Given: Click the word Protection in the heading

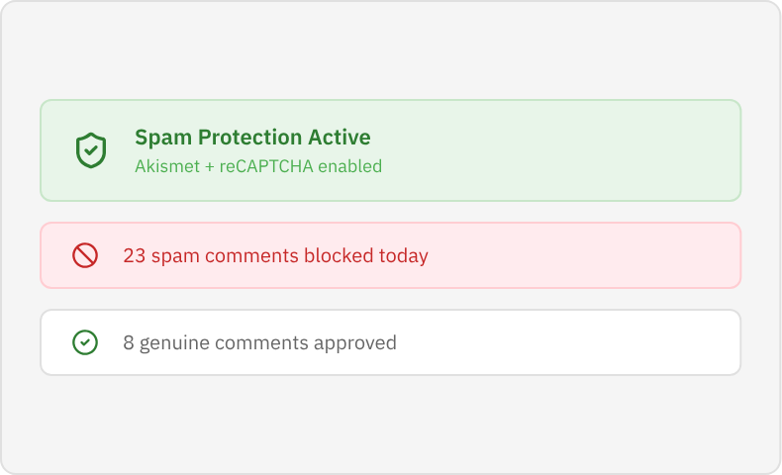Looking at the screenshot, I should pos(245,138).
